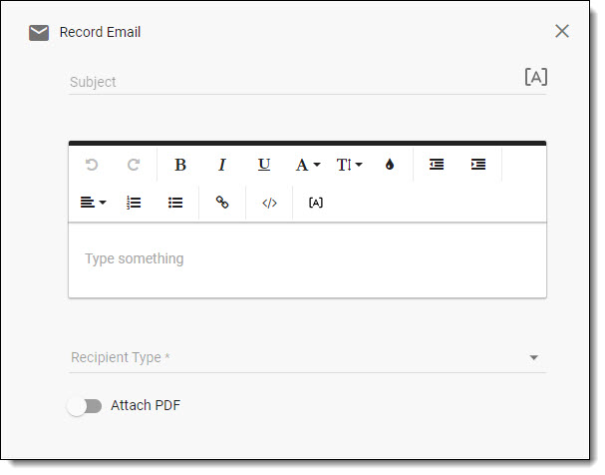Toggle italic formatting
Image resolution: width=605 pixels, height=475 pixels.
click(222, 165)
